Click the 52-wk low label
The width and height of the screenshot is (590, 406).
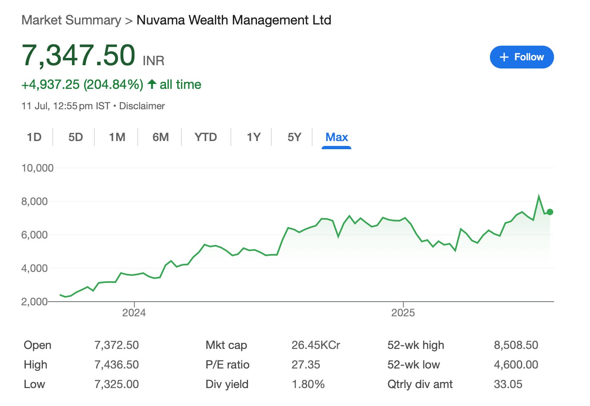pyautogui.click(x=413, y=364)
